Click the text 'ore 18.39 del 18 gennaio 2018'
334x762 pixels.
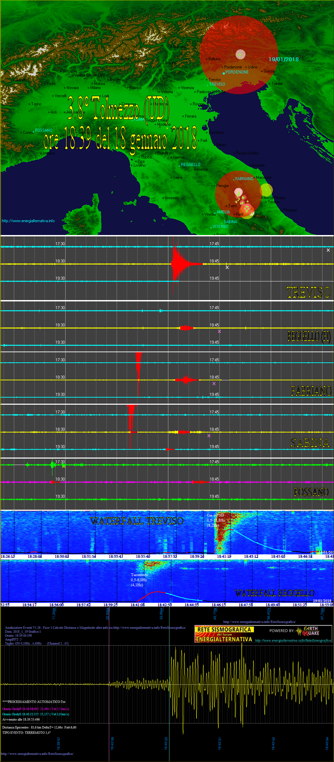pyautogui.click(x=120, y=138)
